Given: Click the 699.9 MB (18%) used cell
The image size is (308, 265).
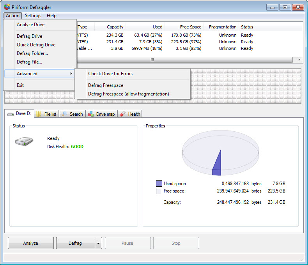Looking at the screenshot, I should (x=147, y=48).
